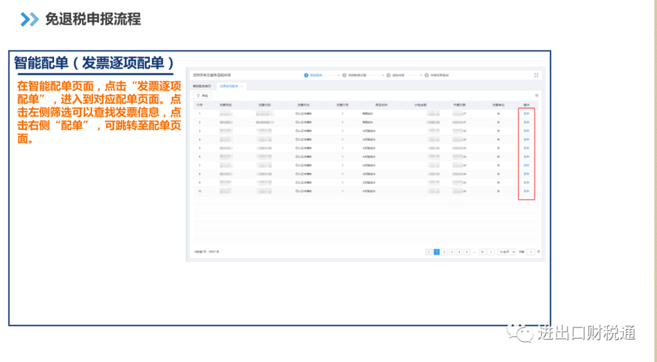Image resolution: width=657 pixels, height=362 pixels.
Task: Click the go-to-page number input field
Action: [531, 252]
